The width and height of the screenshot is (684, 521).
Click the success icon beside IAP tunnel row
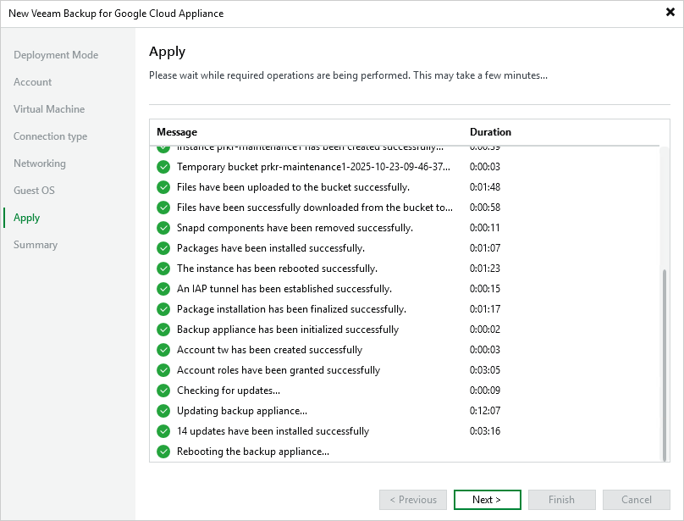[163, 289]
